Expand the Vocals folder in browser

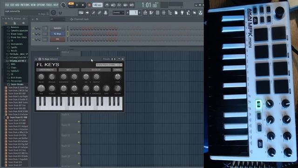(13, 51)
